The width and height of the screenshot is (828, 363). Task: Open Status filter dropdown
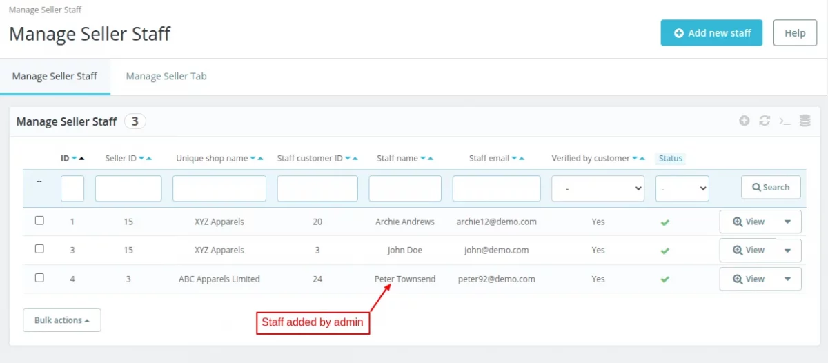coord(682,188)
